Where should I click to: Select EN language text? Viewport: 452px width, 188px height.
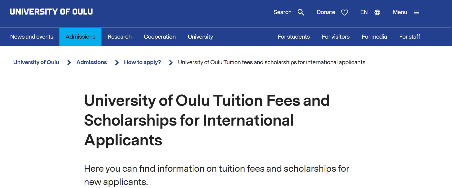coord(364,12)
